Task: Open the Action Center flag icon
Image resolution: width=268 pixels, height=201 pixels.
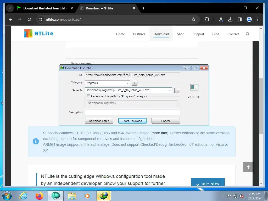Action: pyautogui.click(x=229, y=196)
